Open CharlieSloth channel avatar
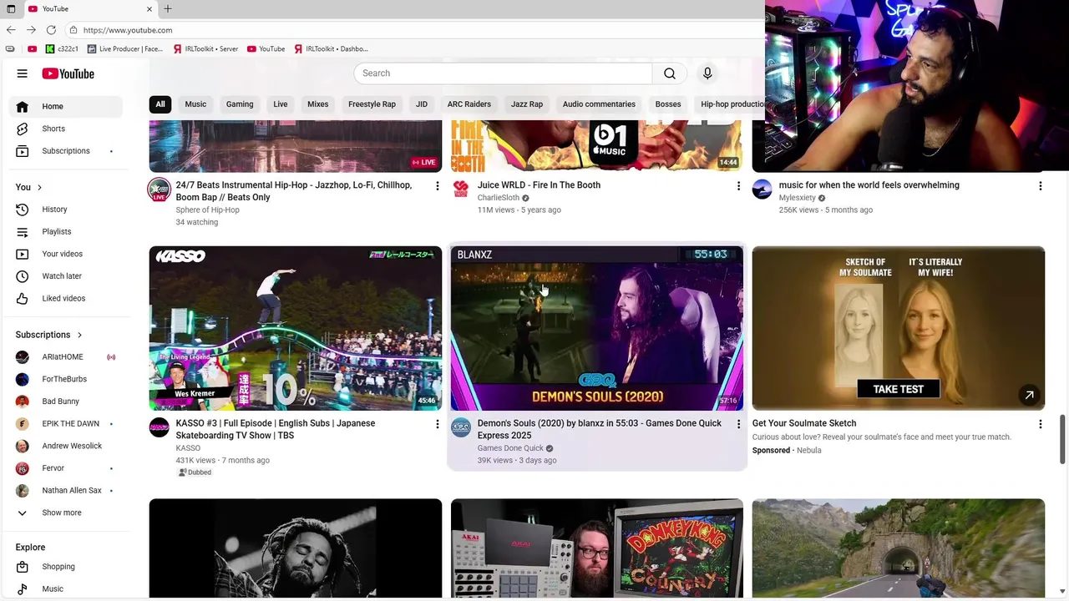Viewport: 1069px width, 601px height. click(x=461, y=189)
